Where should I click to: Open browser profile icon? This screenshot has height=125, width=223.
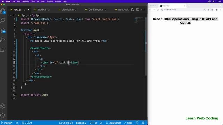click(x=217, y=10)
